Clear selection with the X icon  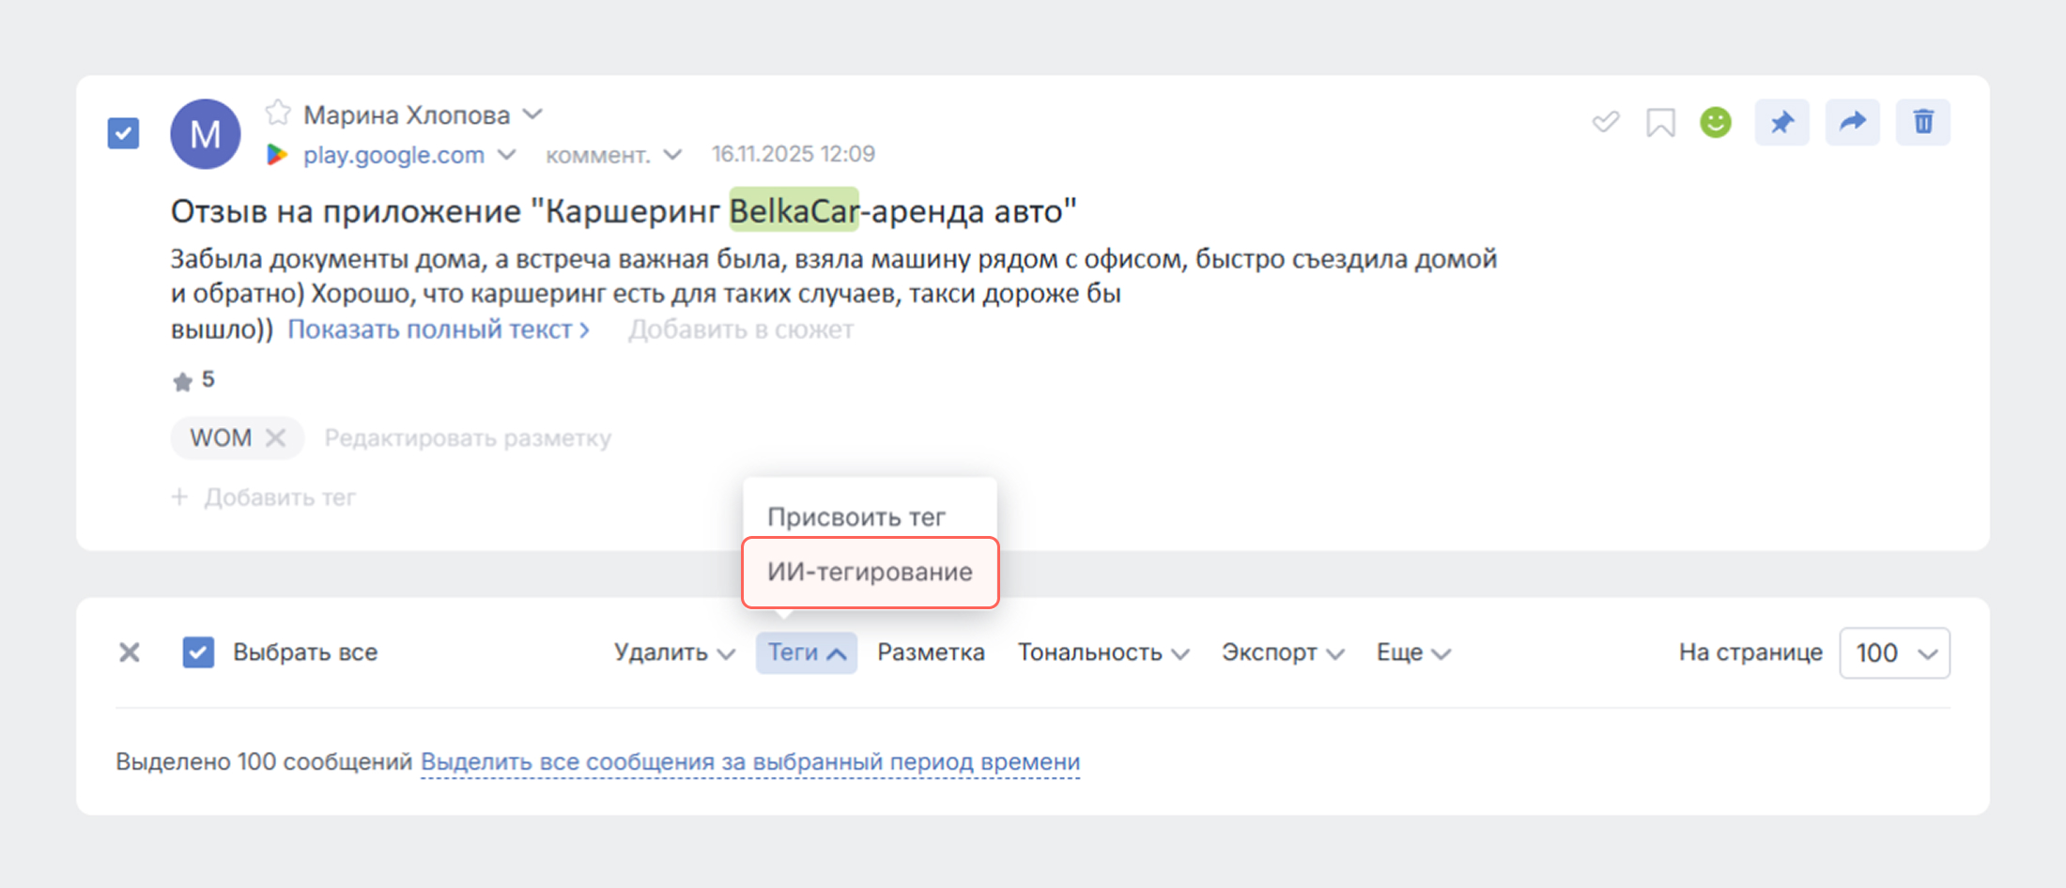click(130, 651)
